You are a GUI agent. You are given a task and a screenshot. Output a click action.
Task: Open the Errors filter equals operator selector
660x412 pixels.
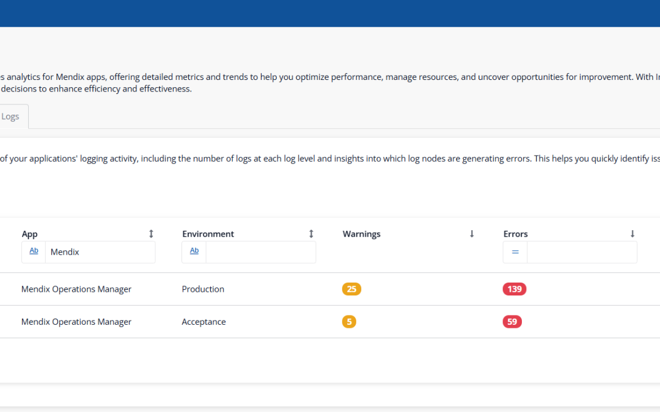(515, 252)
